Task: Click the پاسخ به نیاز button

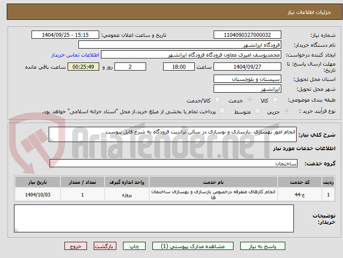Action: pos(262,246)
